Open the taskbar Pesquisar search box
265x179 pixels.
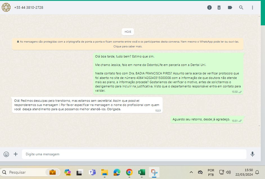(x=30, y=173)
